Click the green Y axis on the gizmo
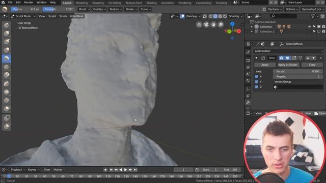 click(229, 32)
